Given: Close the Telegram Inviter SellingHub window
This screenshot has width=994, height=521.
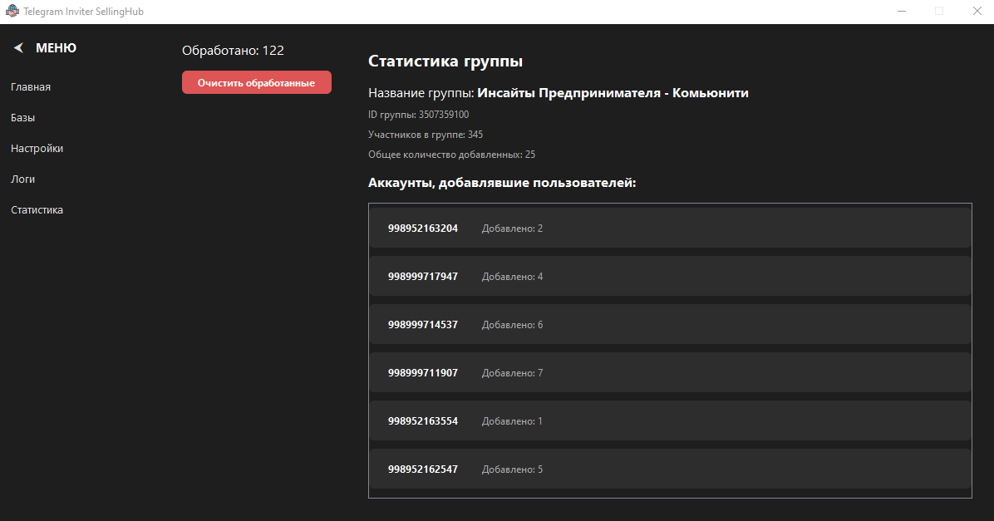Looking at the screenshot, I should tap(977, 12).
